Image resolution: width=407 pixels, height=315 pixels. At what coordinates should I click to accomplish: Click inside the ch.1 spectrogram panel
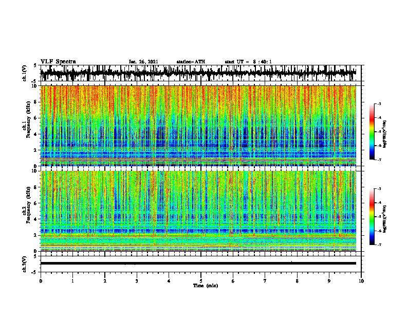198,126
